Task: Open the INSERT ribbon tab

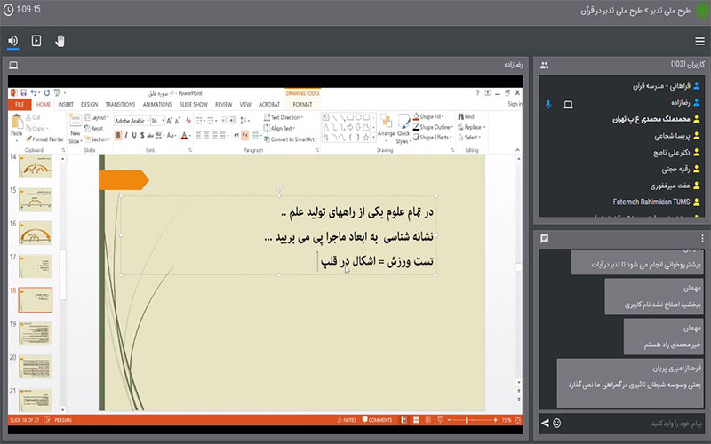Action: click(x=66, y=104)
